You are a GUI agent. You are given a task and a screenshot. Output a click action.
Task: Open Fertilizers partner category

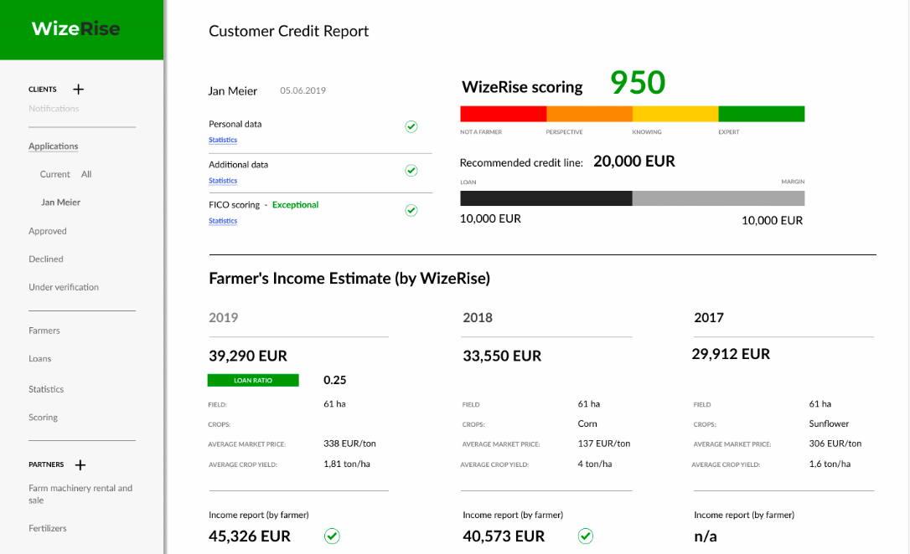click(48, 528)
